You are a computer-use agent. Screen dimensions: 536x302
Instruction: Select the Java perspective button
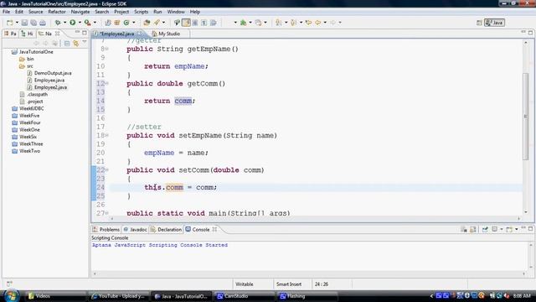click(494, 23)
